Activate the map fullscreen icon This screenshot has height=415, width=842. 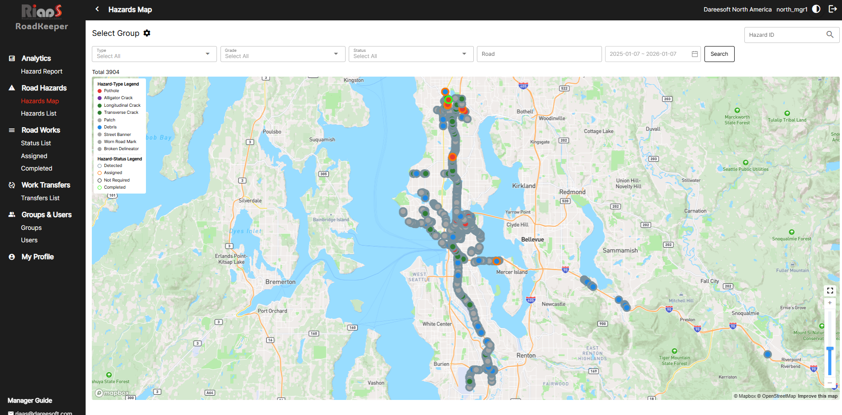830,291
